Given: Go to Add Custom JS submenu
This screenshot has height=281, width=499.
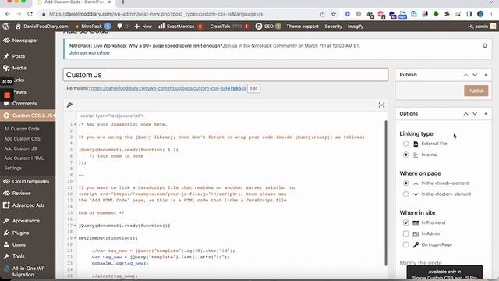Looking at the screenshot, I should (20, 148).
